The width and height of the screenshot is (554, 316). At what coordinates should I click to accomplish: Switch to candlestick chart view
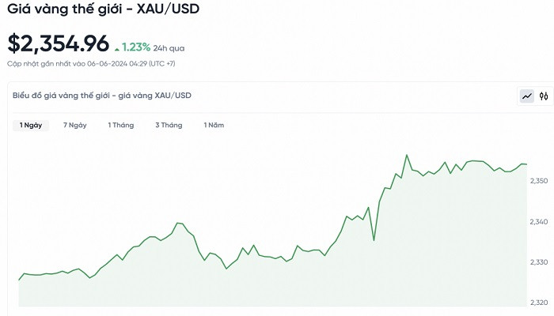543,96
